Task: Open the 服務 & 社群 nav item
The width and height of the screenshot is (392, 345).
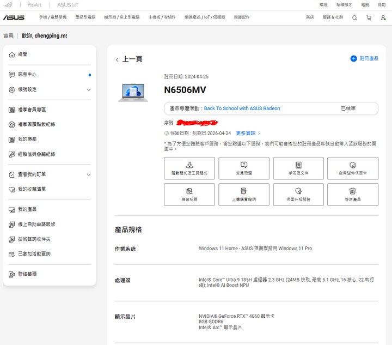Action: [333, 17]
